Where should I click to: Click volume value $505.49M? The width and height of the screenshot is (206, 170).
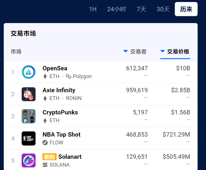tap(176, 157)
